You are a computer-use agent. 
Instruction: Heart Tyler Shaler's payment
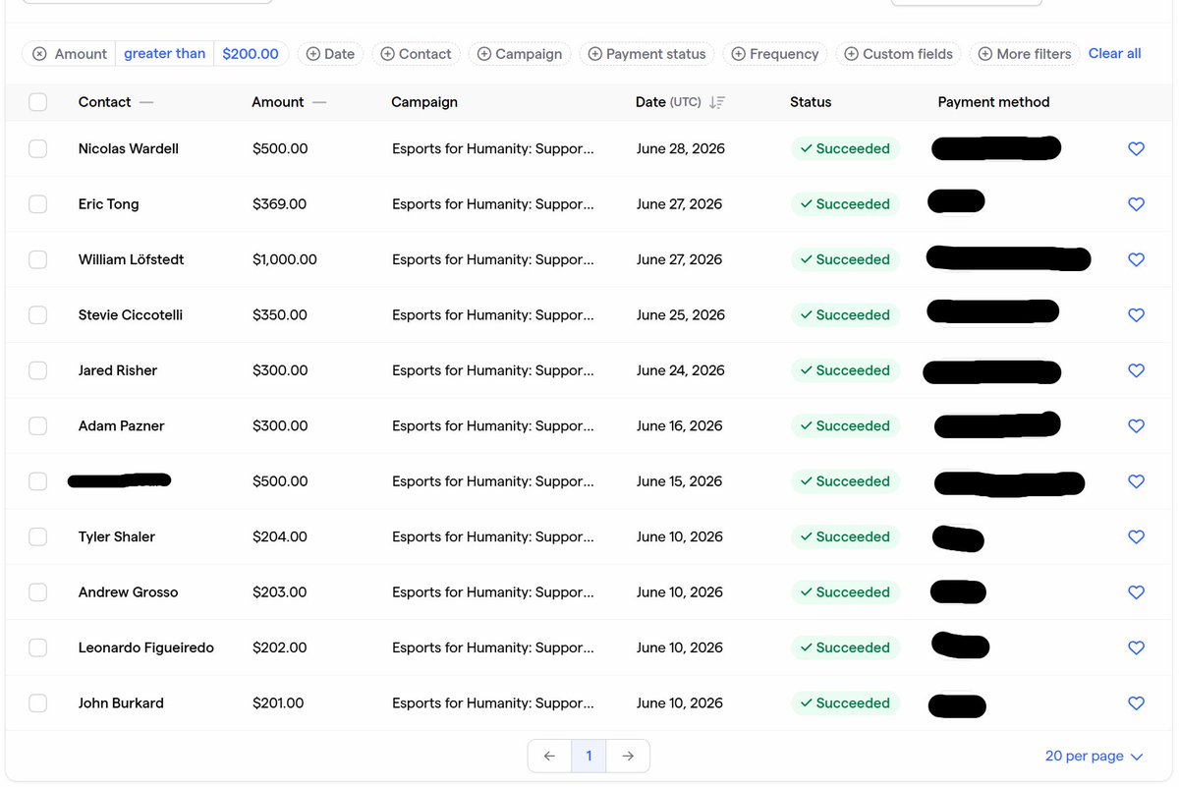coord(1136,537)
